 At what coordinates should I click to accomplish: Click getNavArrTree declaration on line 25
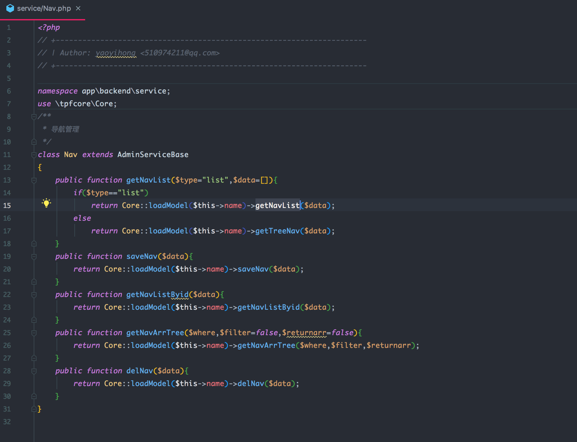[x=155, y=333]
